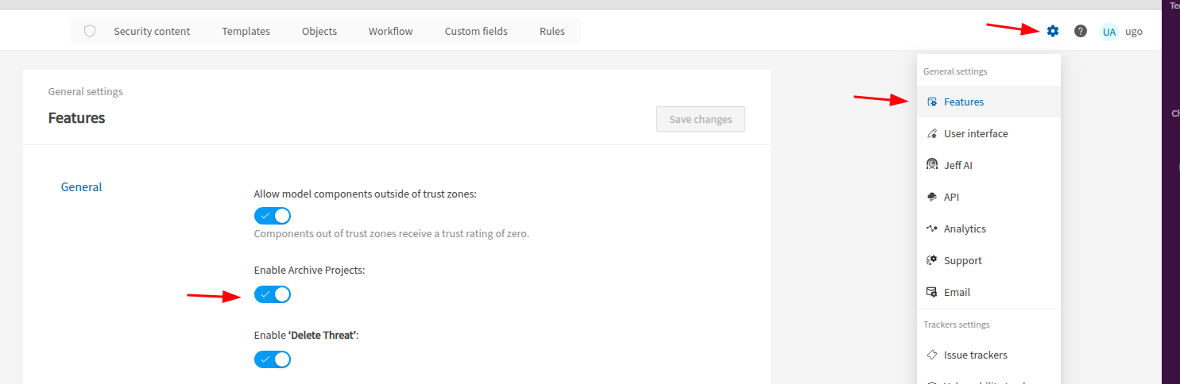Click the UA user avatar
This screenshot has height=384, width=1180.
click(1109, 32)
